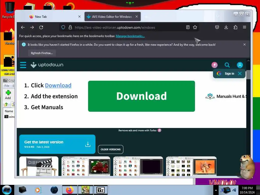Open the OLDER VERSIONS button

(x=111, y=149)
